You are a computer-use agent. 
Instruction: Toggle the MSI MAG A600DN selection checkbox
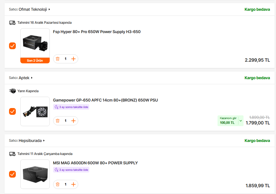(x=12, y=174)
